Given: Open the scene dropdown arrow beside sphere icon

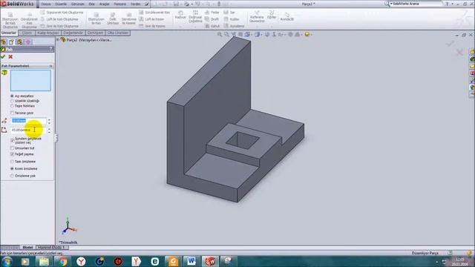Looking at the screenshot, I should tap(311, 35).
